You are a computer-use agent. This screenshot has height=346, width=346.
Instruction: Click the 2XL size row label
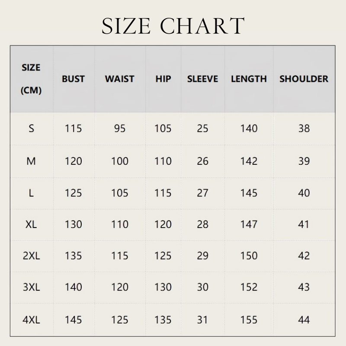(31, 256)
